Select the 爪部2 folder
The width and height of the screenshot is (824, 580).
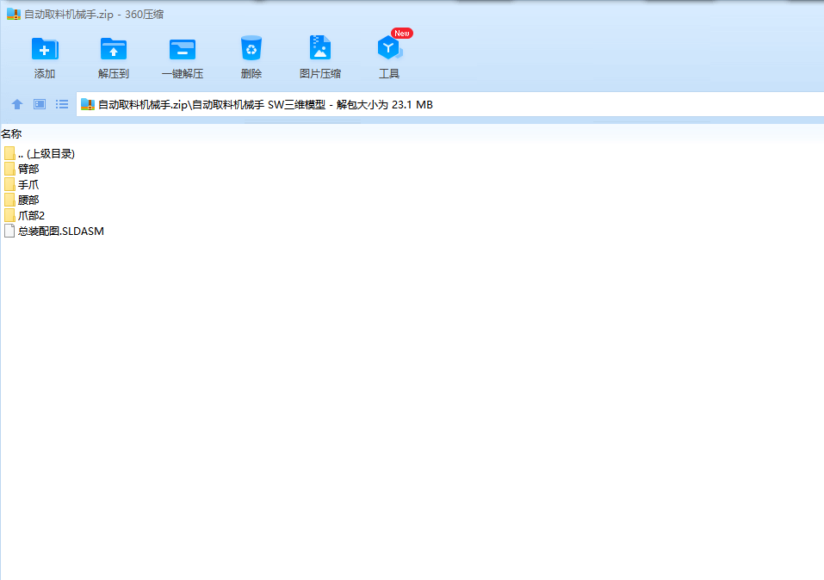(24, 215)
